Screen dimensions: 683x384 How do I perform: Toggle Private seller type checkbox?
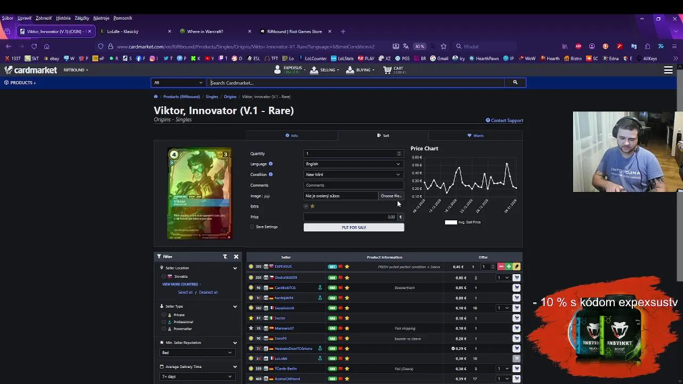point(164,315)
